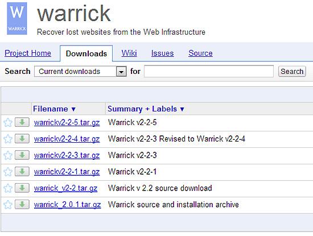The width and height of the screenshot is (313, 236).
Task: Click the Warrick project logo
Action: (x=17, y=19)
